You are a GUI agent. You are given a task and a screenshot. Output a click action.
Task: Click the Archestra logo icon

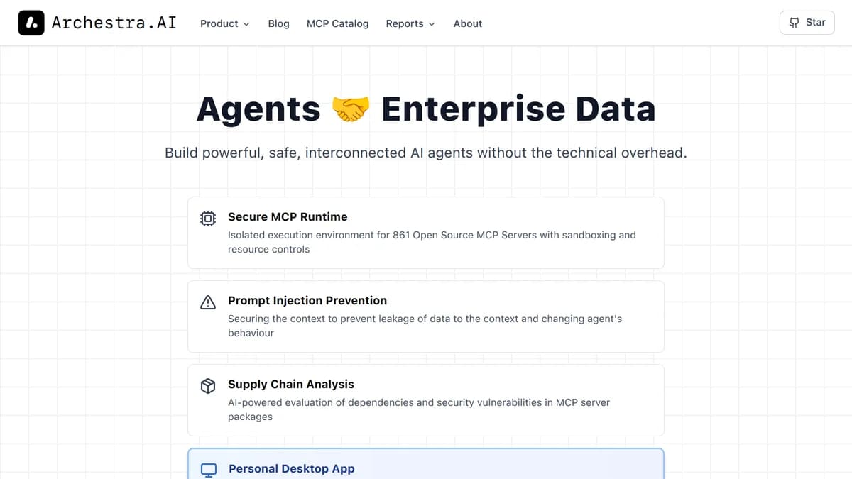(31, 23)
